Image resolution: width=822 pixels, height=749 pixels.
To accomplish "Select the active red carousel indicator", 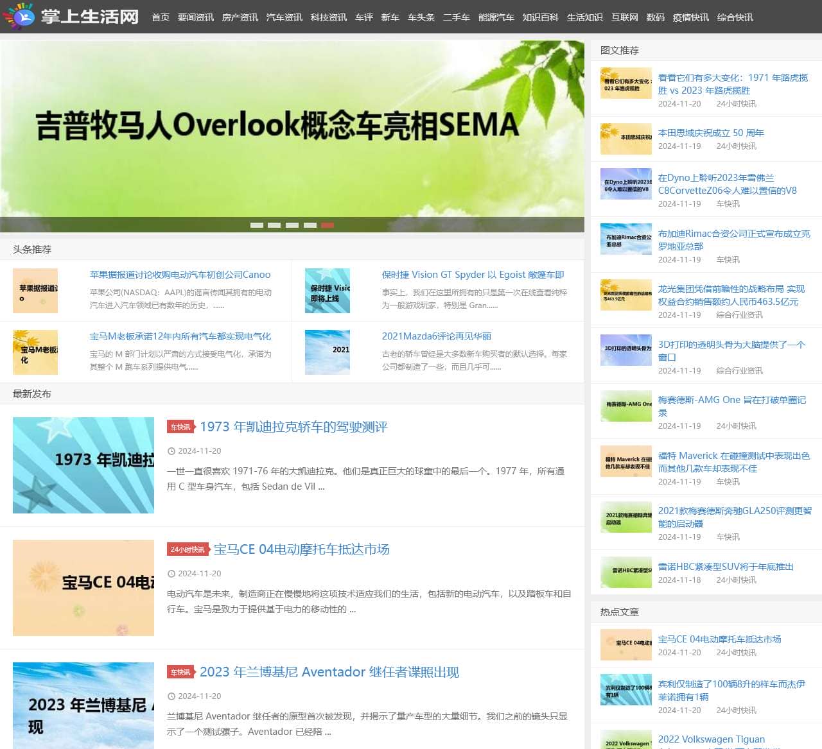I will [328, 225].
